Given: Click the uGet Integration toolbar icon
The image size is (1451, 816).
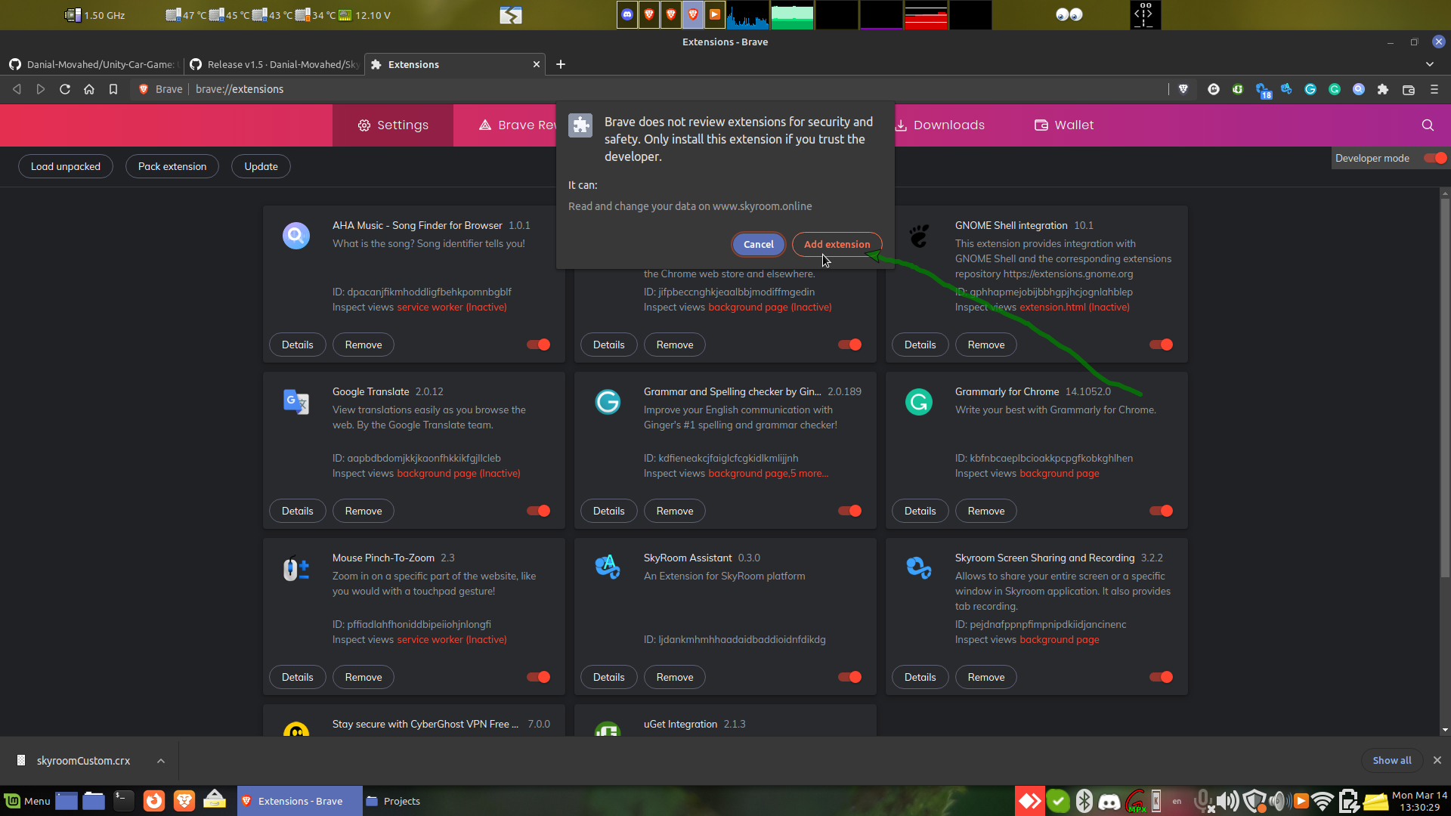Looking at the screenshot, I should coord(1238,89).
